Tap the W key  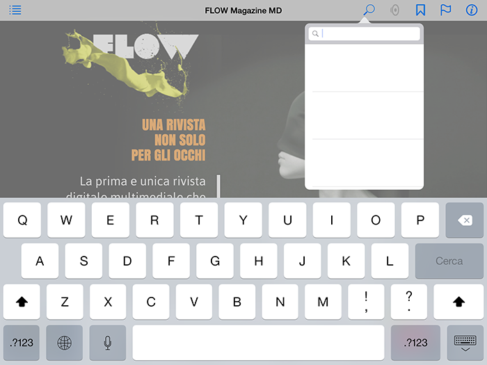(66, 220)
